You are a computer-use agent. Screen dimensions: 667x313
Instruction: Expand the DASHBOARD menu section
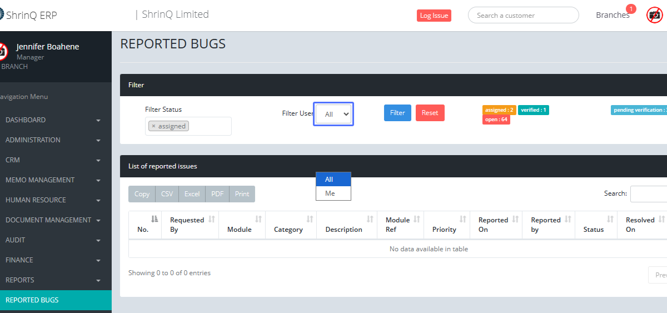click(x=53, y=120)
